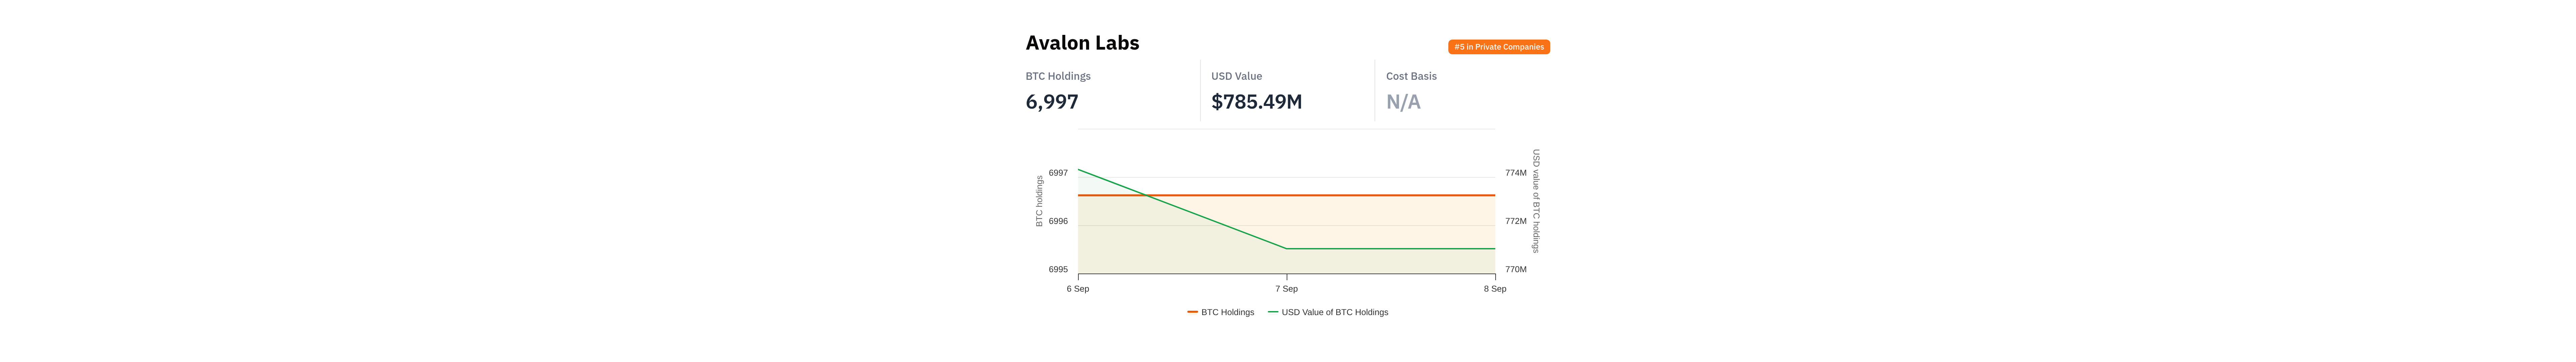
Task: Click the USD Value stat label
Action: click(x=1236, y=76)
